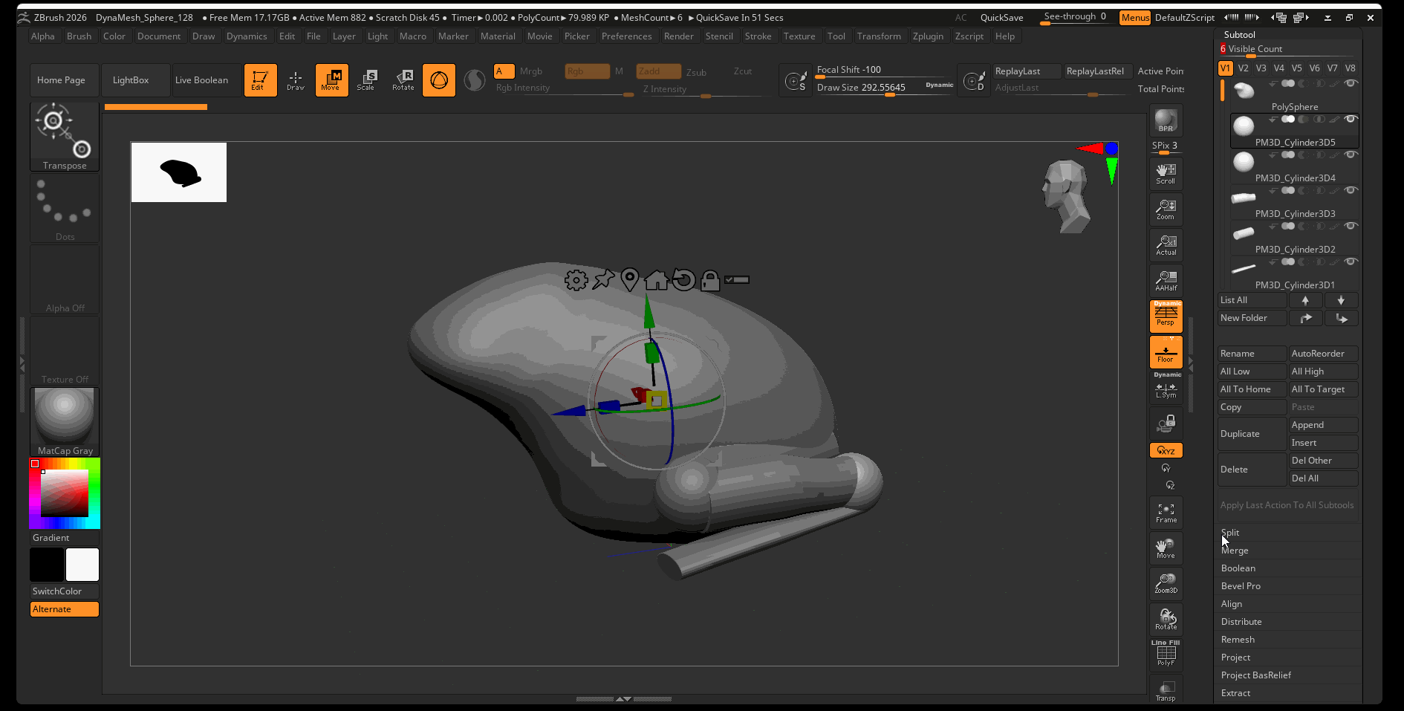Select the Scale transform tool

366,80
